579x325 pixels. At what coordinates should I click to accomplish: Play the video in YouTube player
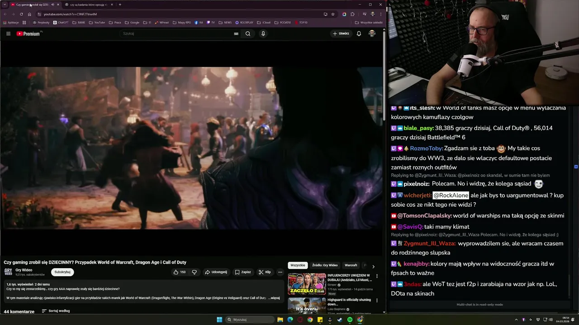tap(191, 148)
